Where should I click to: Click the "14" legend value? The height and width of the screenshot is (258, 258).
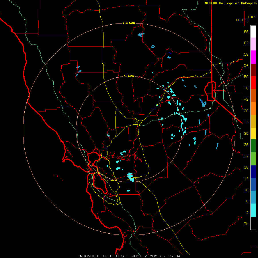tap(246, 179)
